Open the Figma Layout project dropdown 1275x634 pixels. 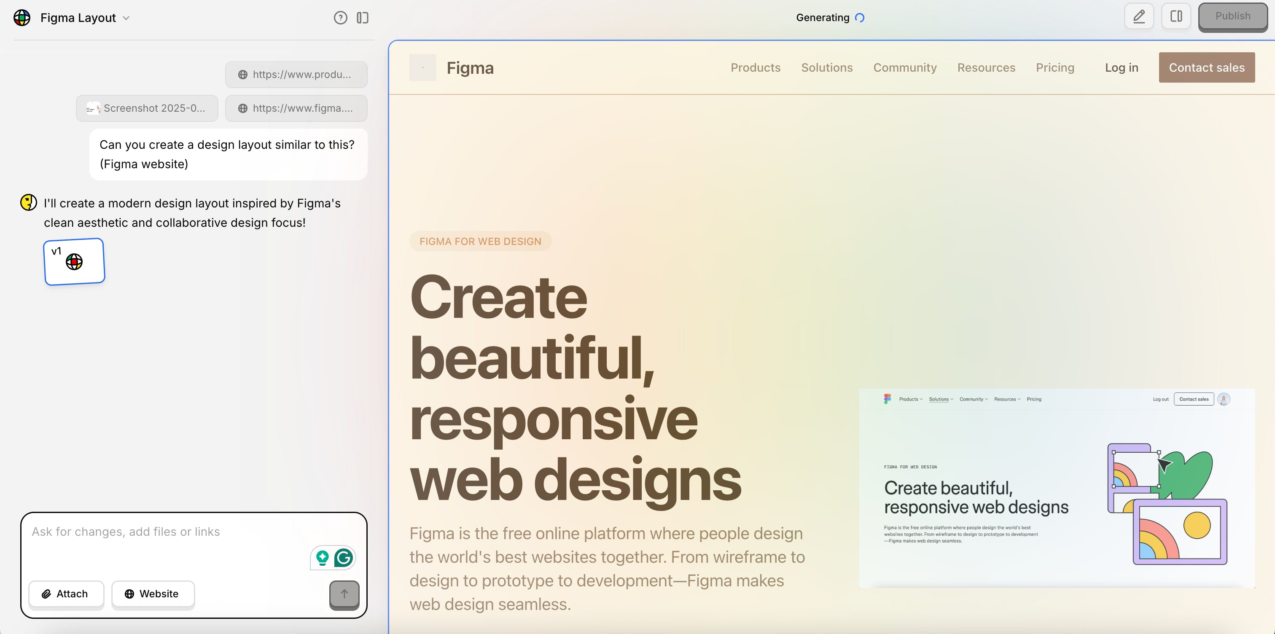tap(85, 18)
